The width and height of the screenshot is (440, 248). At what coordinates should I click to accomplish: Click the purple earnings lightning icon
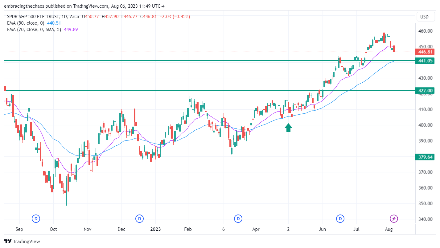tap(394, 219)
